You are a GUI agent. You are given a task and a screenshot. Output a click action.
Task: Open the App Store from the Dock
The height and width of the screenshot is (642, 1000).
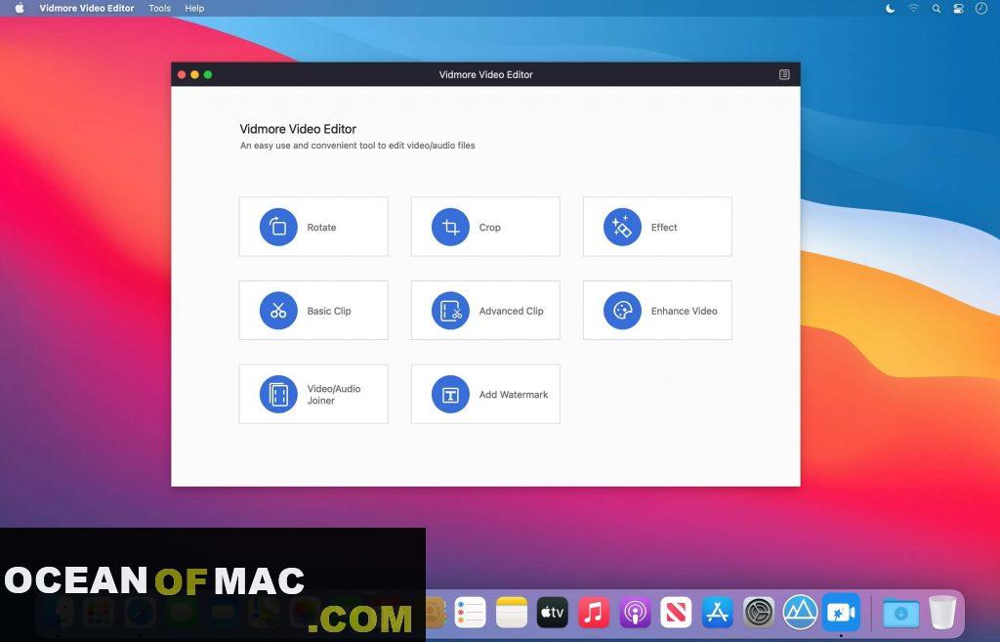[718, 613]
